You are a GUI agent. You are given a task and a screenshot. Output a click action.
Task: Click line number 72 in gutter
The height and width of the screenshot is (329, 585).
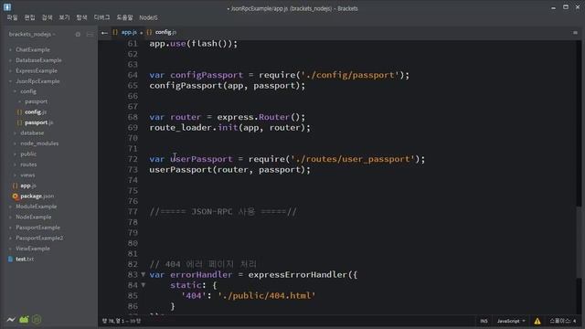pos(133,159)
